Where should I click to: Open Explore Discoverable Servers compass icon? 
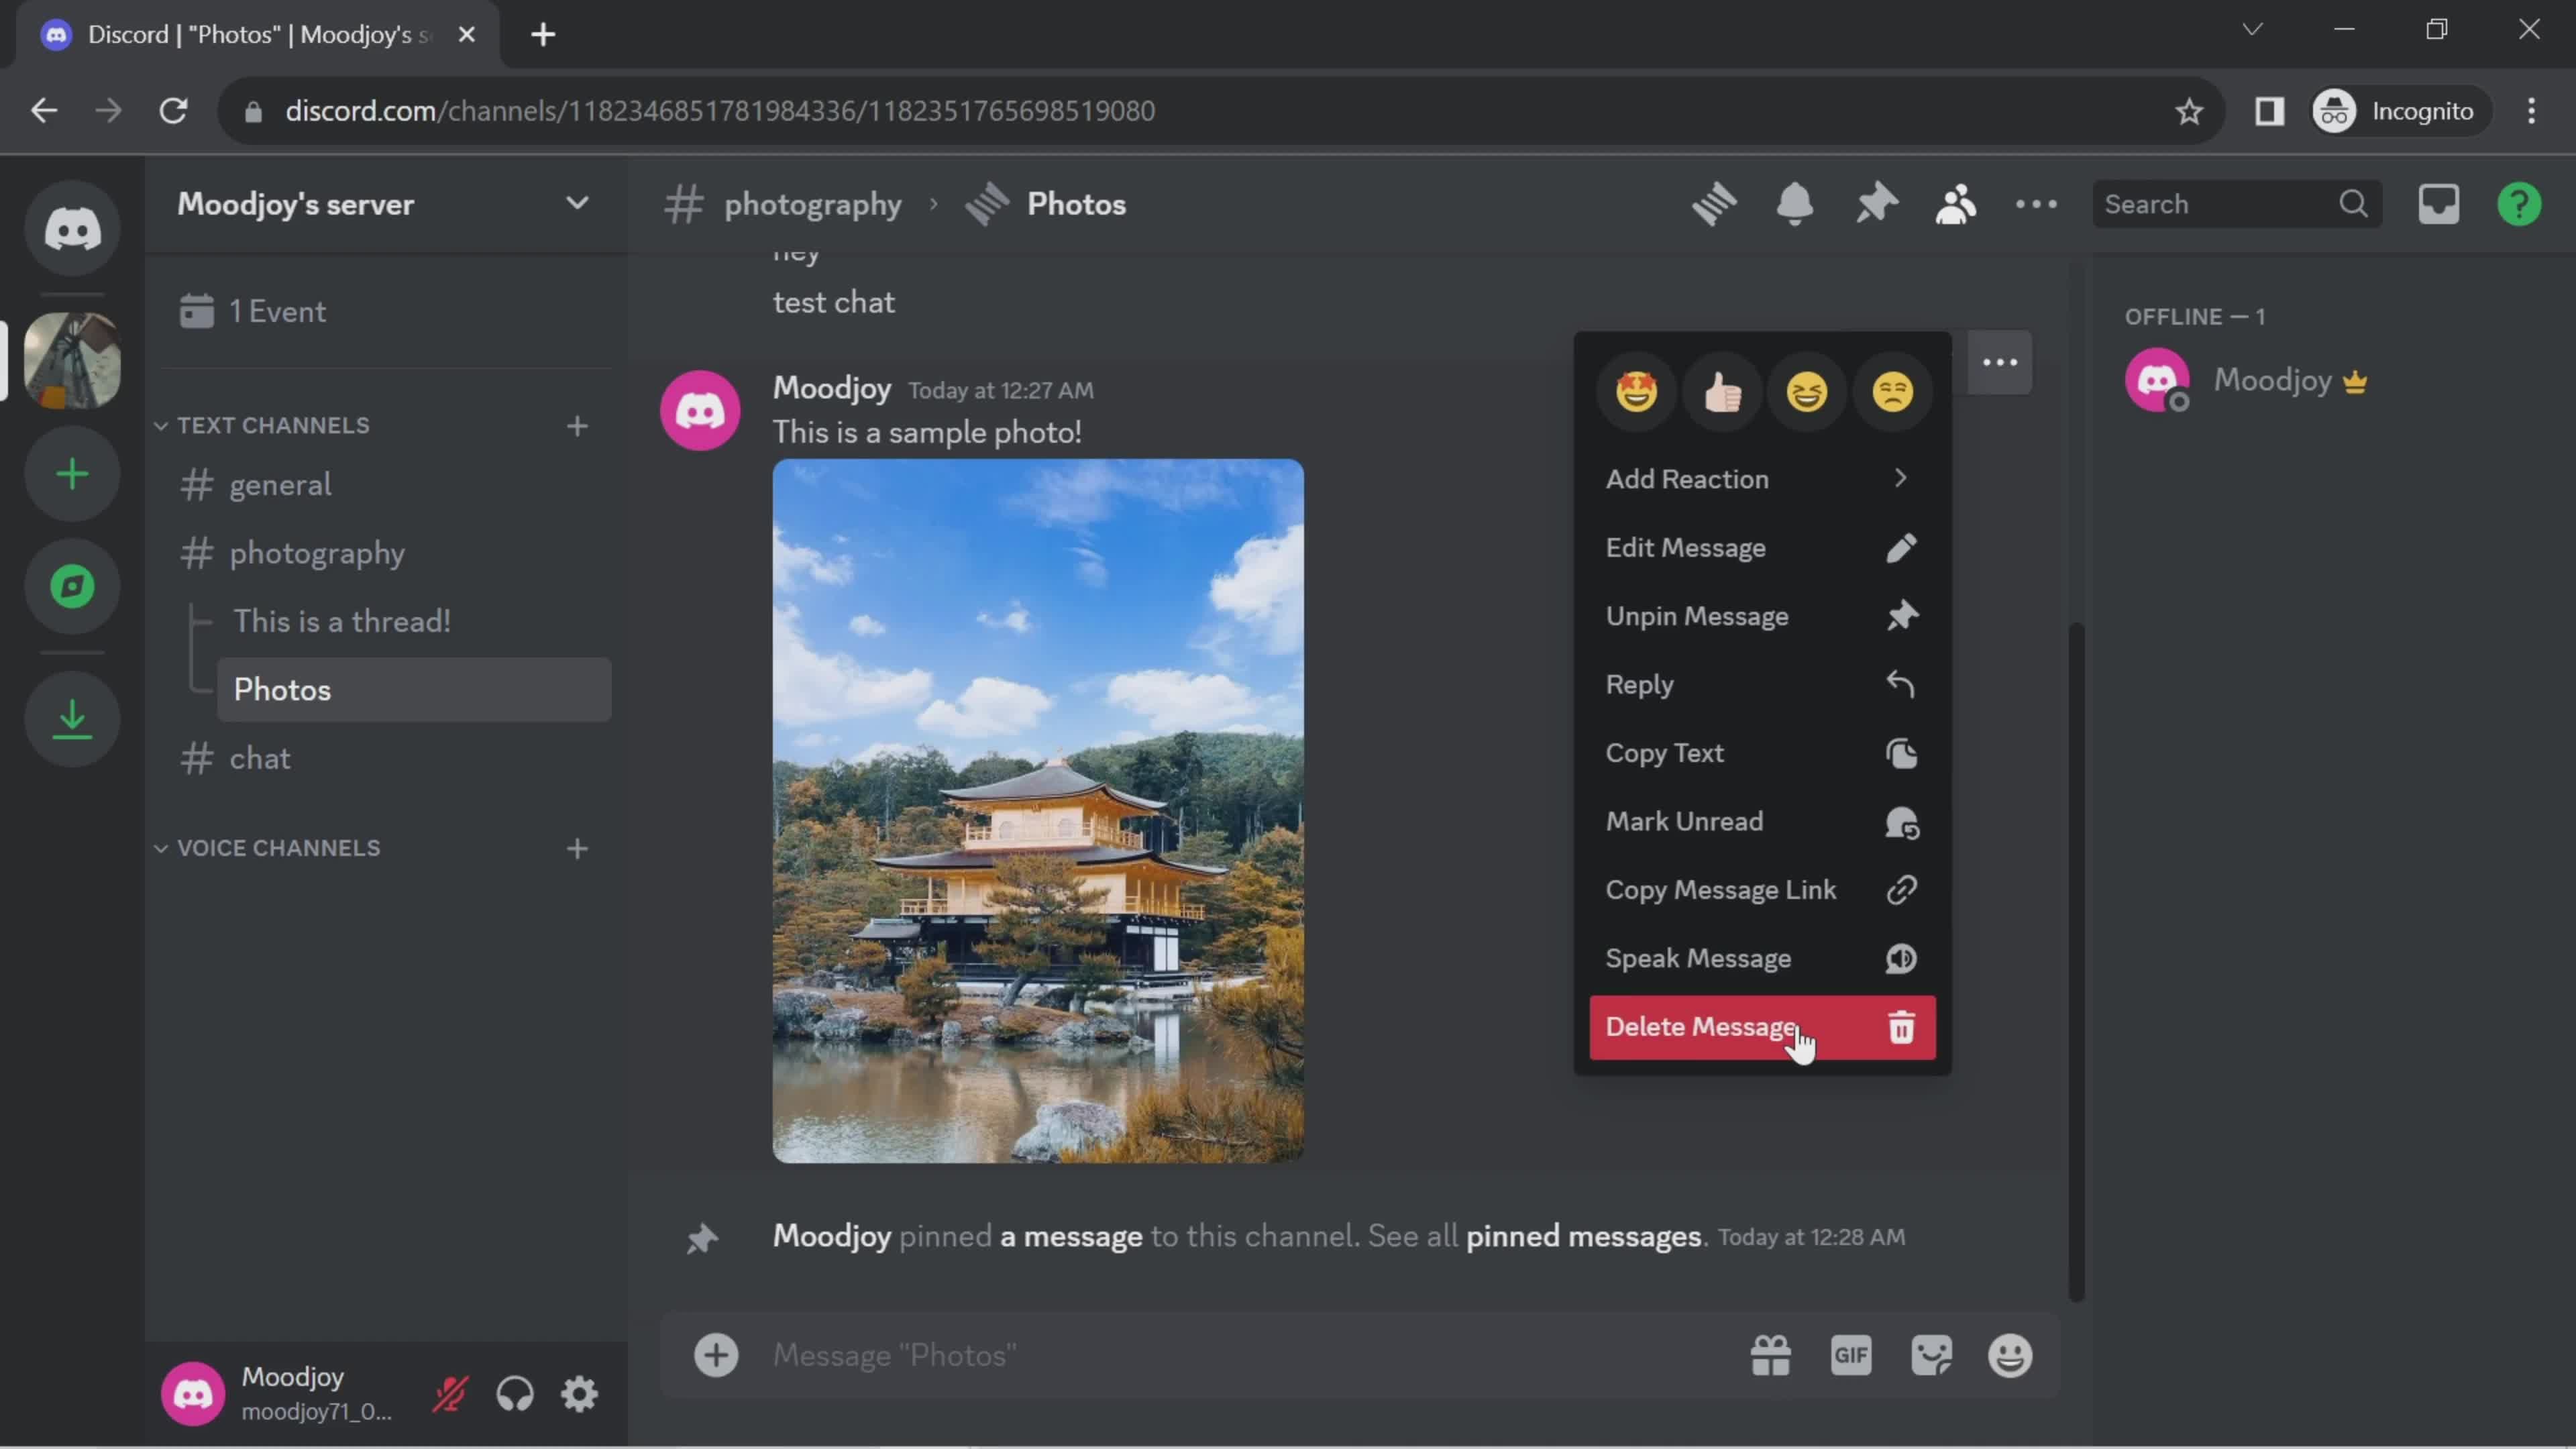tap(72, 587)
